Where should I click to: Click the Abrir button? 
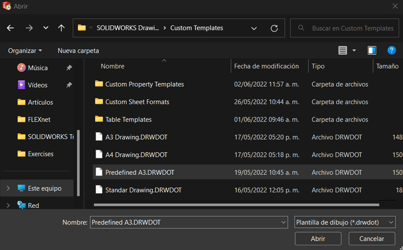[x=318, y=239]
